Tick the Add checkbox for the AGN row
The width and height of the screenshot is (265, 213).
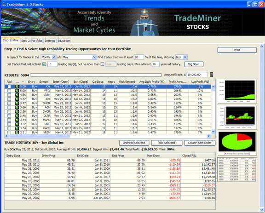[9, 107]
